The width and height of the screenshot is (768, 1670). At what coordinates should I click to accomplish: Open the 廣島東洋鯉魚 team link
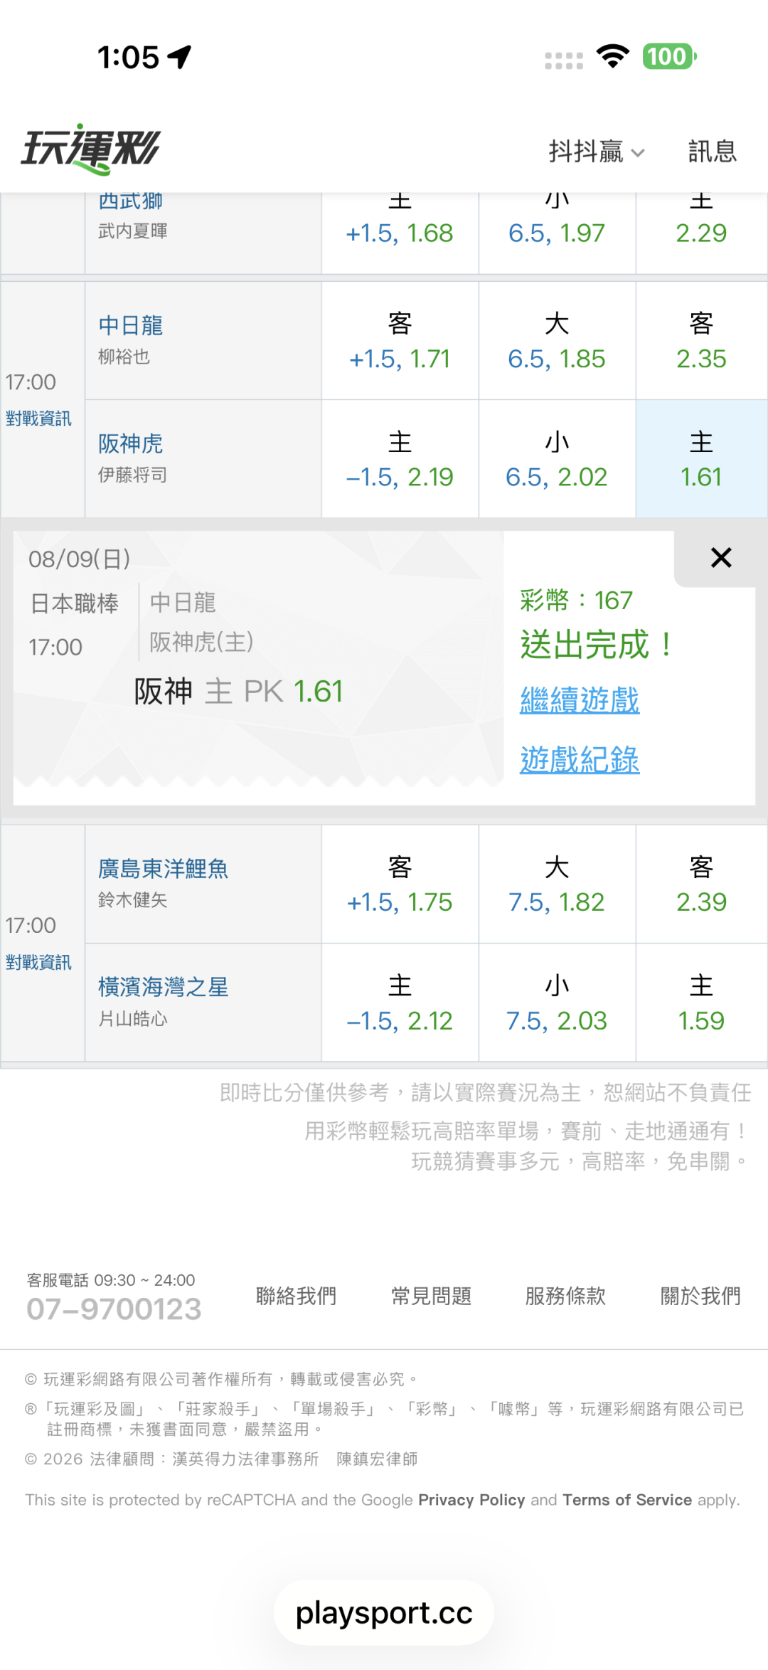pyautogui.click(x=163, y=868)
